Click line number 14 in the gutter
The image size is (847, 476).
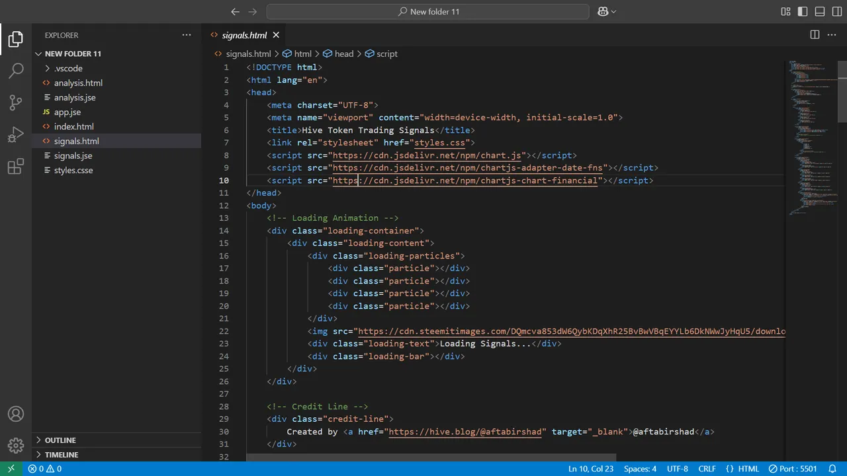[x=223, y=231]
